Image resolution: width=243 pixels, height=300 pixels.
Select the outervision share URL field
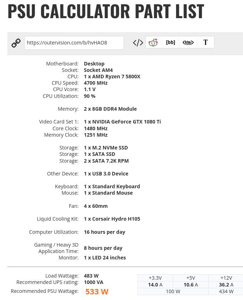(74, 43)
